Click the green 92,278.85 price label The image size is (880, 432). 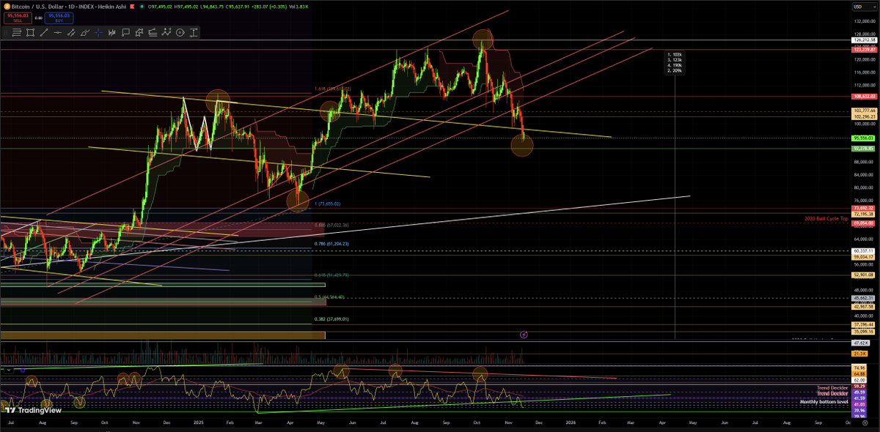point(864,149)
